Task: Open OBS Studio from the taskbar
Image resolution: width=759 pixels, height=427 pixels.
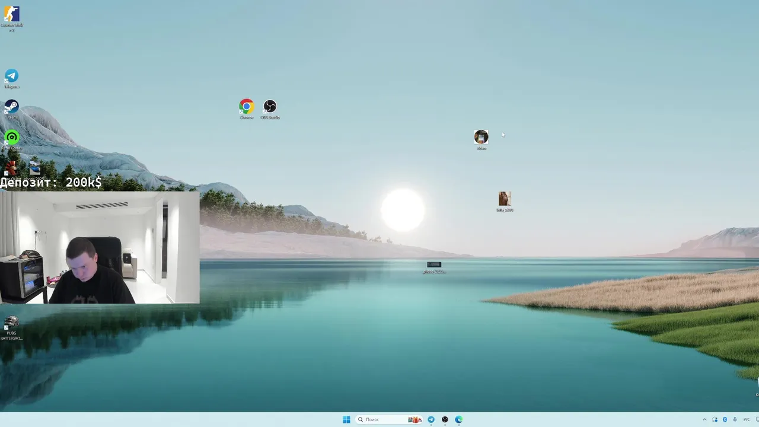Action: click(445, 419)
